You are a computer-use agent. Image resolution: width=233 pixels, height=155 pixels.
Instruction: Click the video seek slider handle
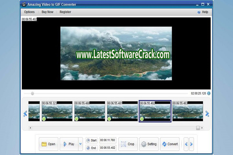32,94
